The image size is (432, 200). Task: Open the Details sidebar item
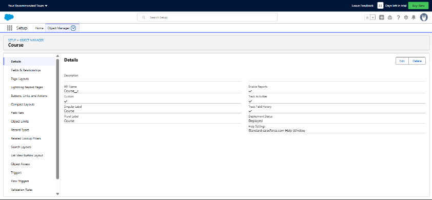pos(29,62)
